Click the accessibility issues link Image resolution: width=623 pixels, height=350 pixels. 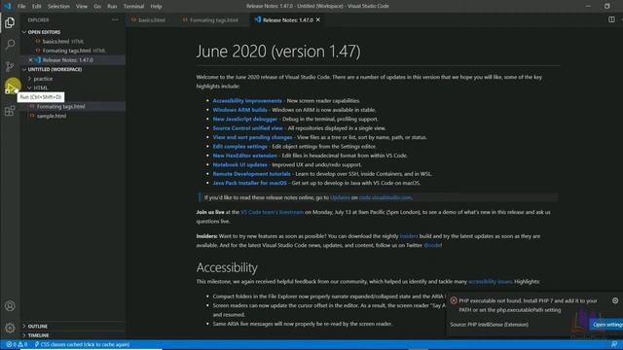491,282
